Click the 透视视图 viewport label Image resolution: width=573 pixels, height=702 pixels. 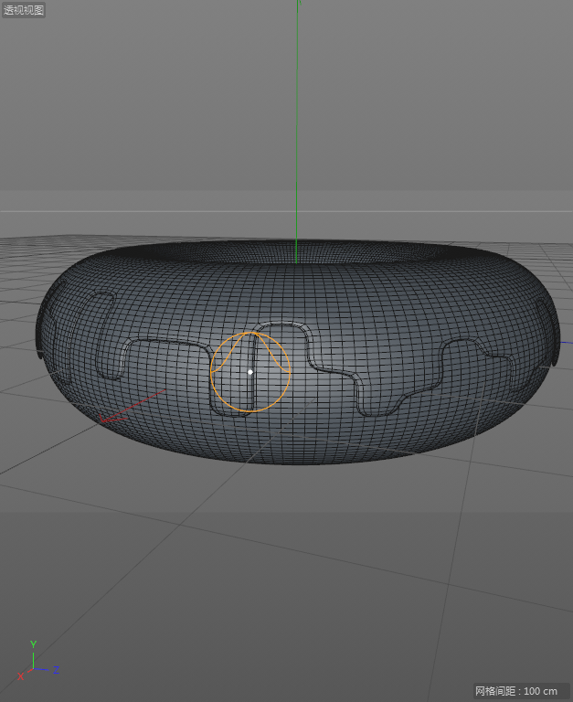tap(24, 11)
